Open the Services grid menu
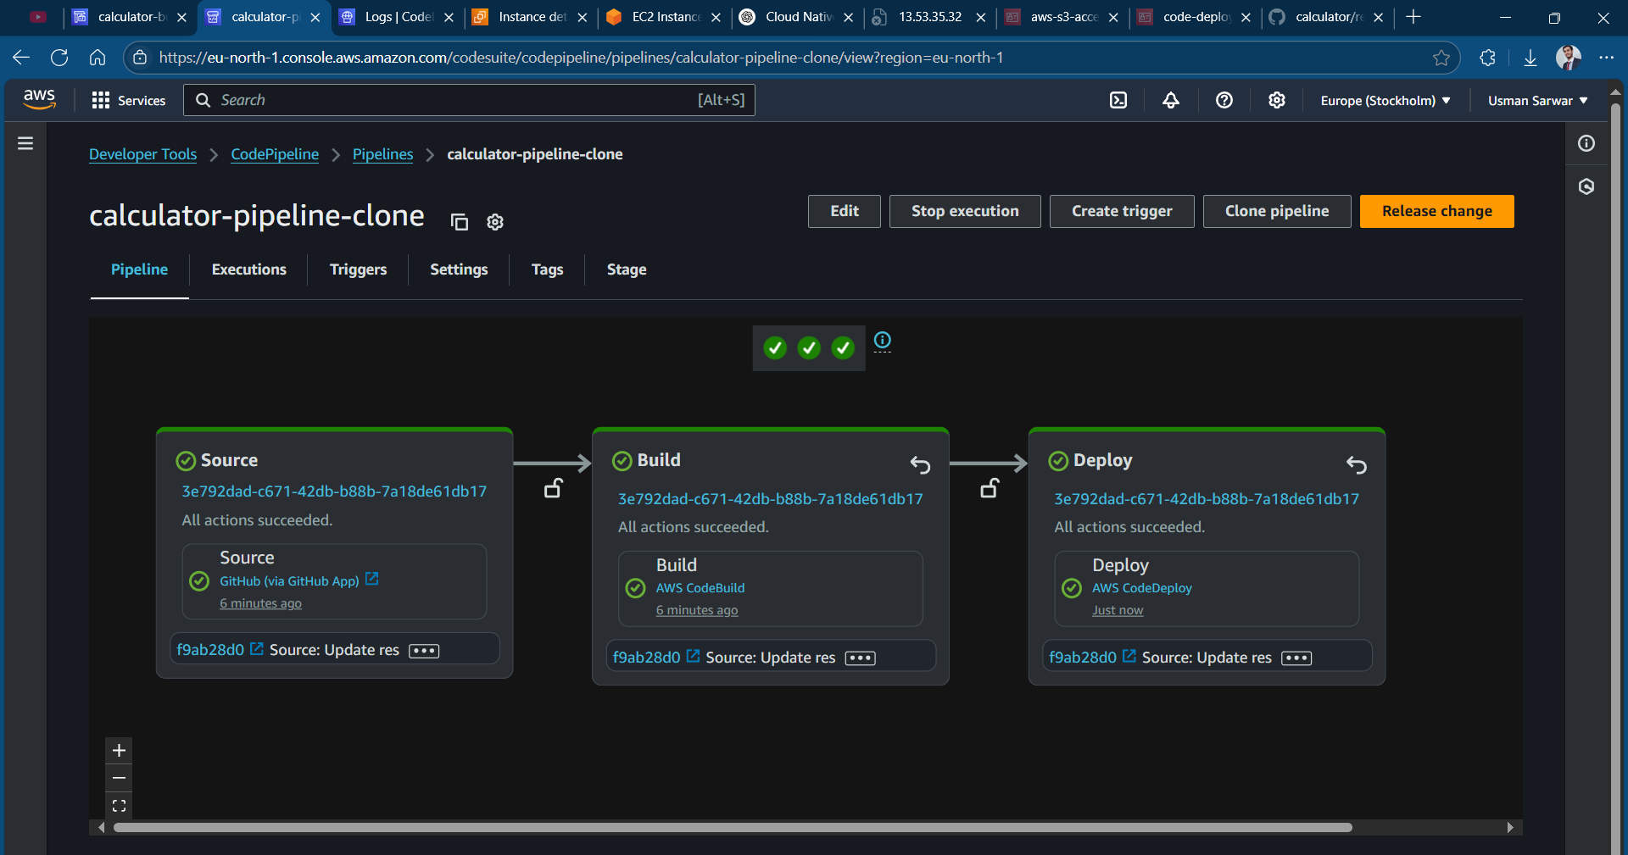This screenshot has width=1628, height=855. [x=128, y=100]
